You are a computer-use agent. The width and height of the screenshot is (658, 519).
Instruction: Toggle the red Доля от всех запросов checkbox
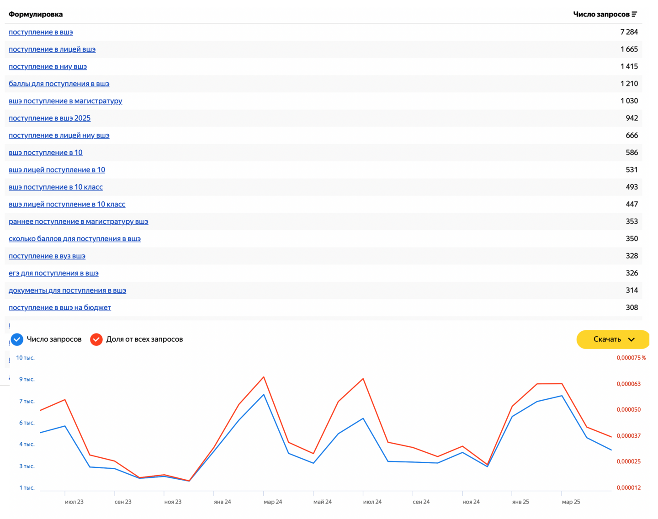[x=96, y=339]
